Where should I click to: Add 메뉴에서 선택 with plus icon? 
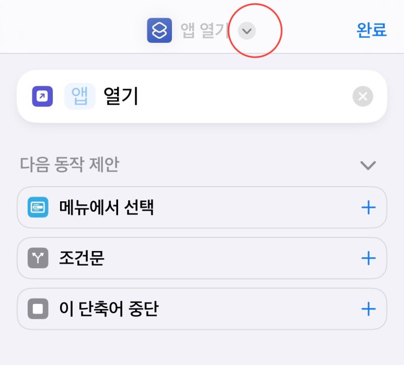[x=368, y=207]
